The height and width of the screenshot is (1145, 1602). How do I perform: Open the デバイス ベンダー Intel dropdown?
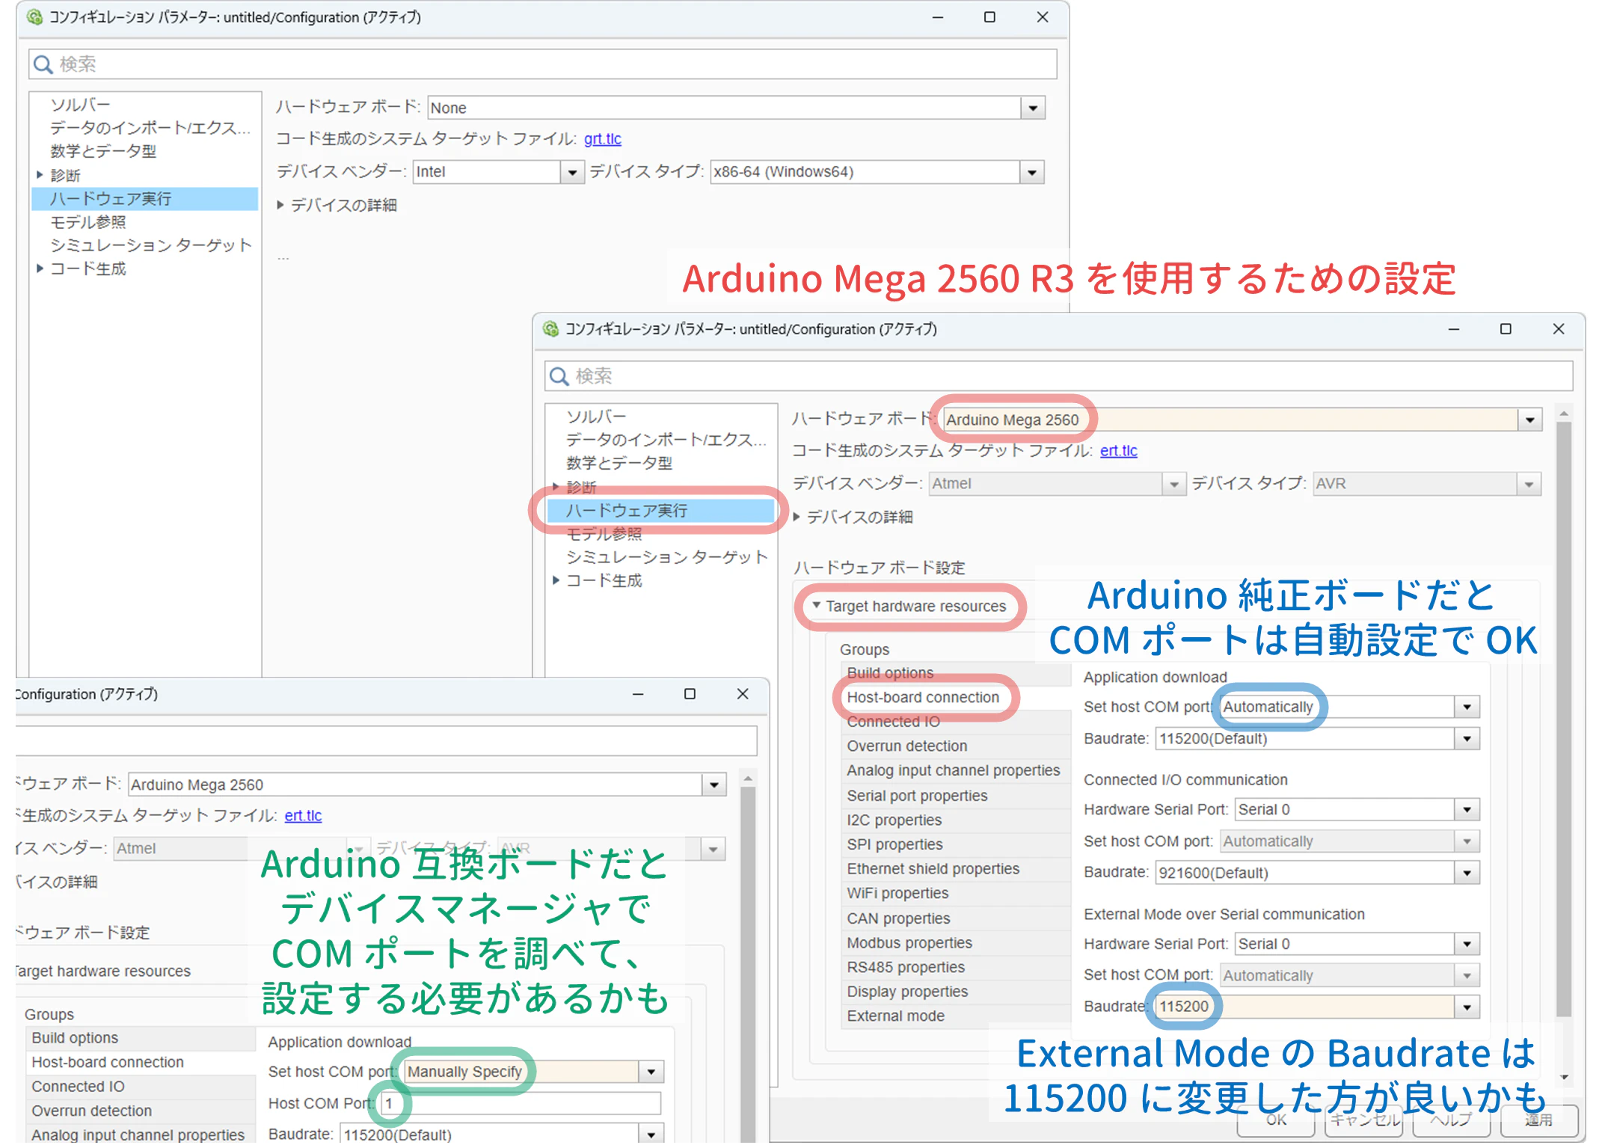[x=572, y=172]
